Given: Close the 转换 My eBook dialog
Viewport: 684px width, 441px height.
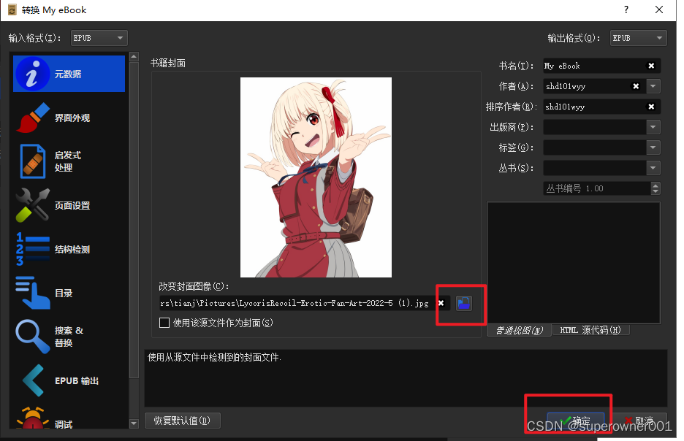Looking at the screenshot, I should point(659,9).
